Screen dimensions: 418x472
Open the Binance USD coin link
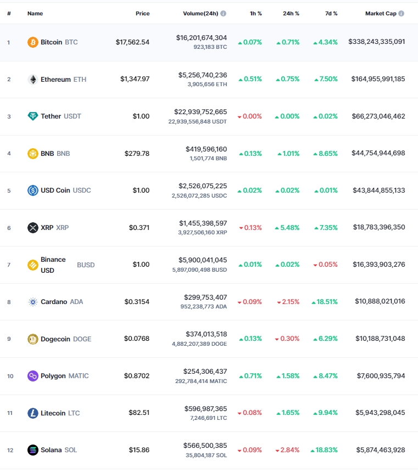(x=68, y=265)
